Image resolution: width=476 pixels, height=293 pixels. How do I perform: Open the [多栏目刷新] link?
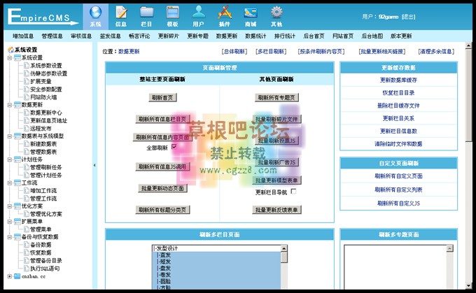click(271, 52)
